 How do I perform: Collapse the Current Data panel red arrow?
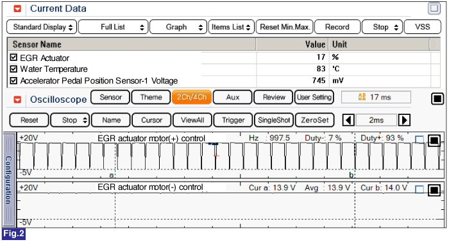coord(17,9)
